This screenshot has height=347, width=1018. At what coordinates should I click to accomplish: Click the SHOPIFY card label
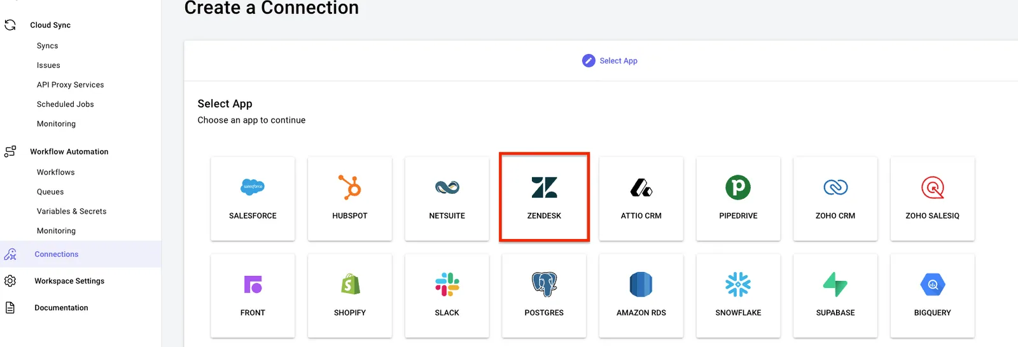click(x=350, y=313)
